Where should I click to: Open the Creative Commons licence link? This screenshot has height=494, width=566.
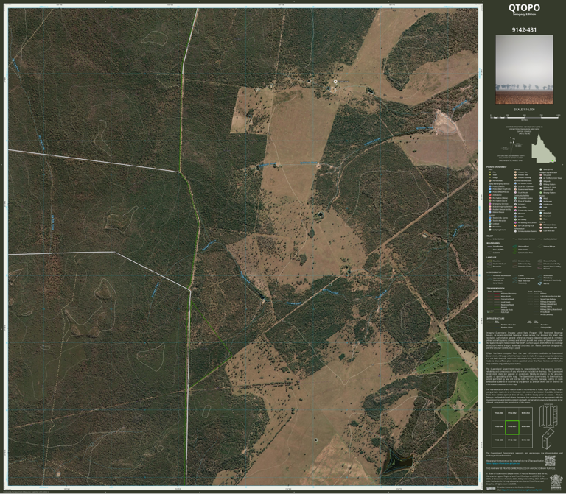(522, 490)
